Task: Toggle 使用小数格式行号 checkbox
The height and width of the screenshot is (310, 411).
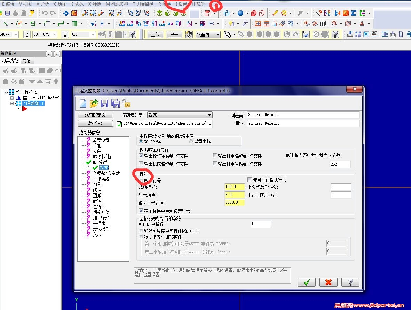Action: (x=250, y=180)
